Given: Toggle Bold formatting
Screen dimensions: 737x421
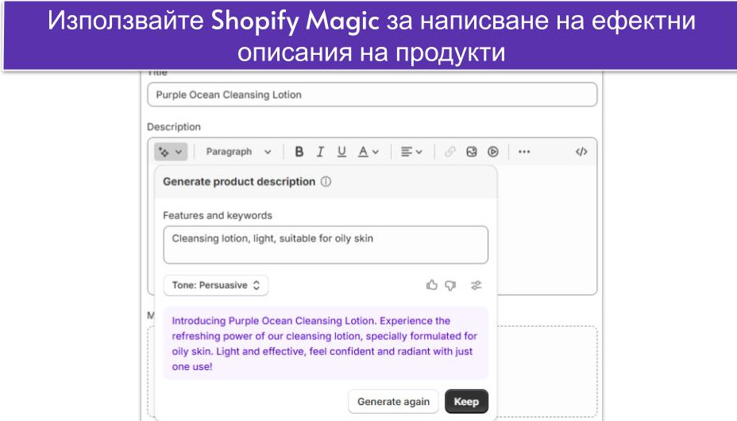Looking at the screenshot, I should point(299,152).
